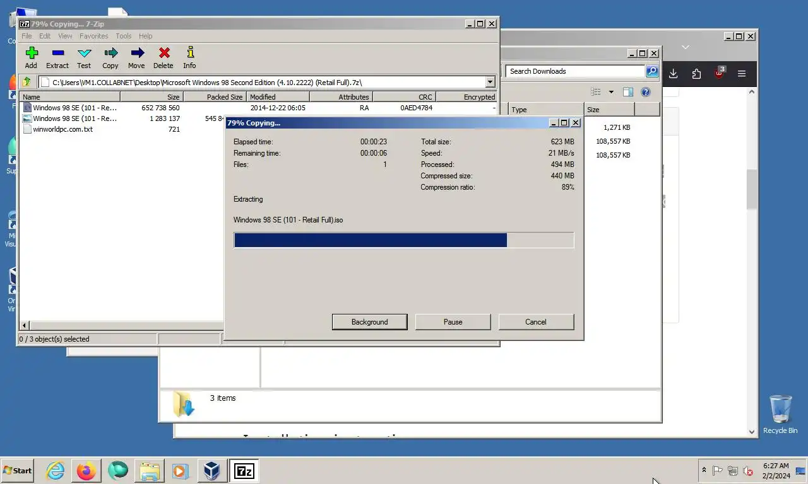Sort by the Modified column header
Screen dimensions: 808x484
(x=278, y=97)
